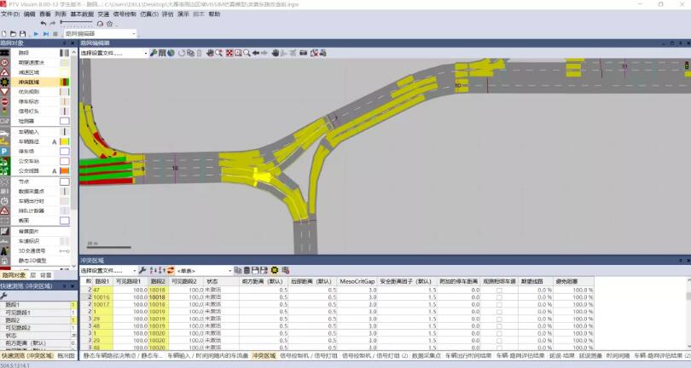Click the cell with link 10016
This screenshot has width=691, height=368.
pyautogui.click(x=102, y=297)
